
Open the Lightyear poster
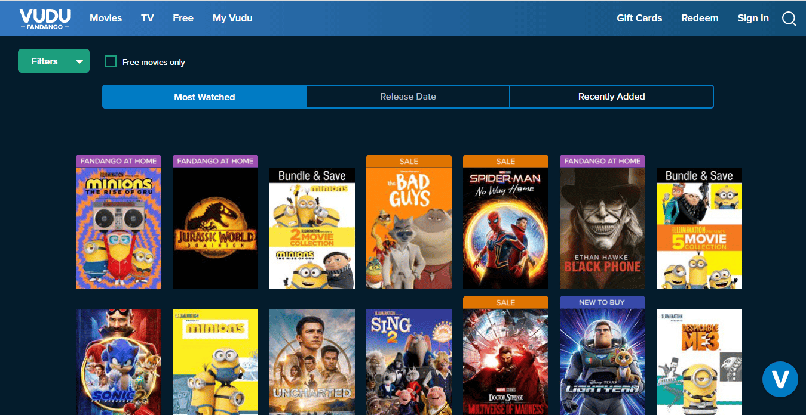pos(602,362)
